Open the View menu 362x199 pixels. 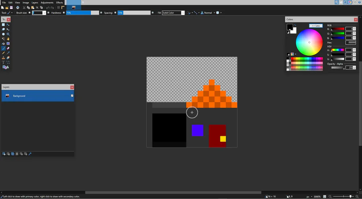[18, 2]
